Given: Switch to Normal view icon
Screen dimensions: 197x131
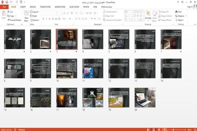Looking at the screenshot, I should (148, 130).
